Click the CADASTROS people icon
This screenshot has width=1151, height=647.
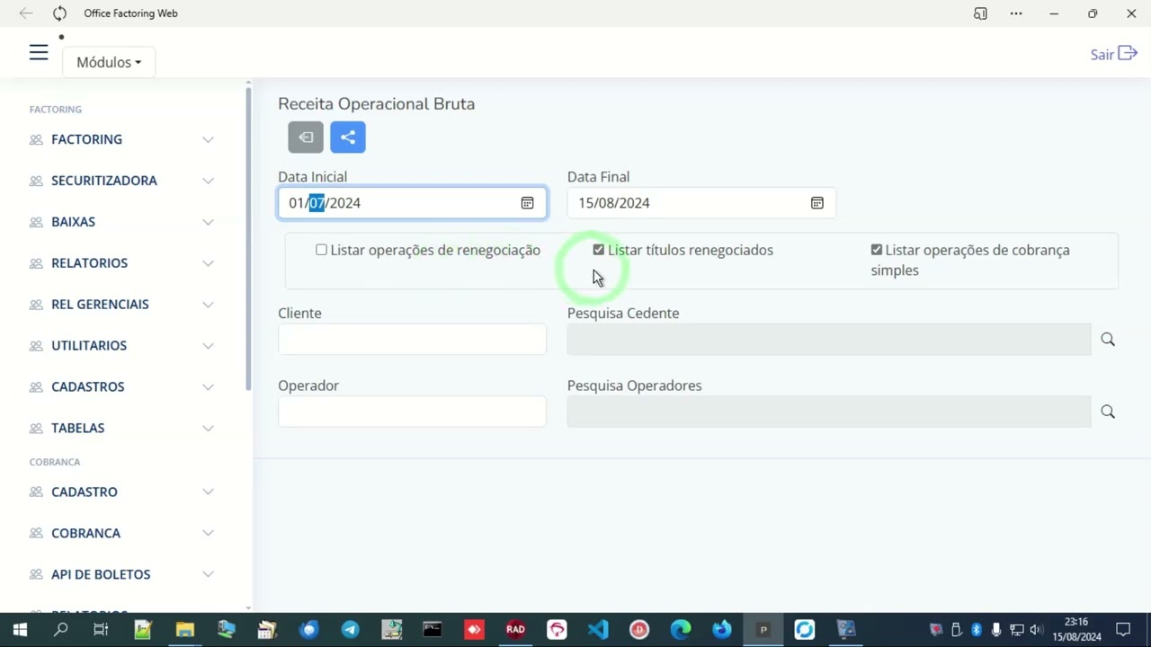(36, 387)
